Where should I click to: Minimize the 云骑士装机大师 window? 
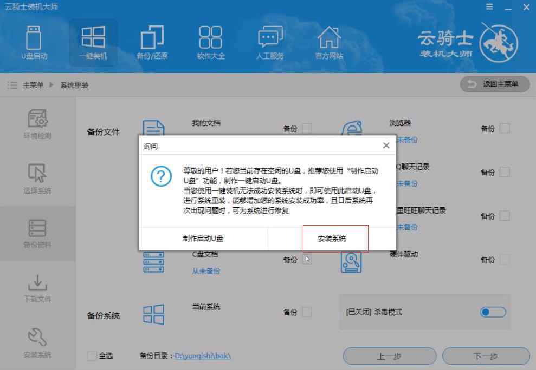[508, 8]
